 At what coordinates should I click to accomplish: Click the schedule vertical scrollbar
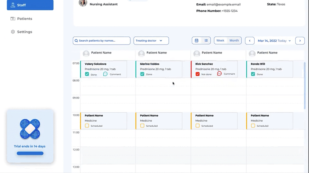coord(304,85)
